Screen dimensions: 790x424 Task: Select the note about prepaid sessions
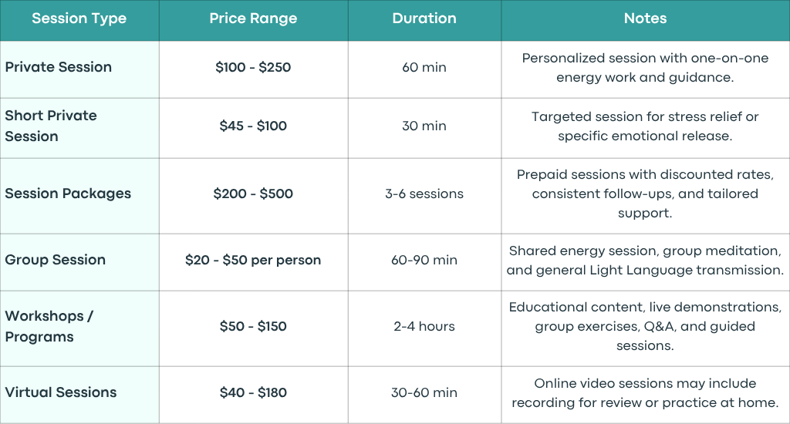pos(646,193)
